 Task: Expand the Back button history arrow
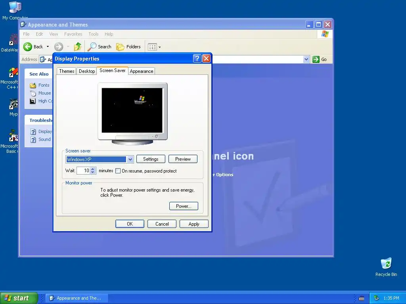pyautogui.click(x=48, y=47)
